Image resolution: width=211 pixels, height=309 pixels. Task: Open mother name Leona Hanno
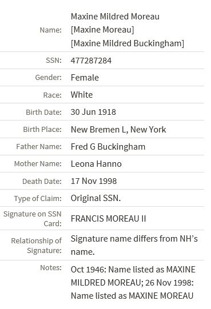tap(96, 164)
